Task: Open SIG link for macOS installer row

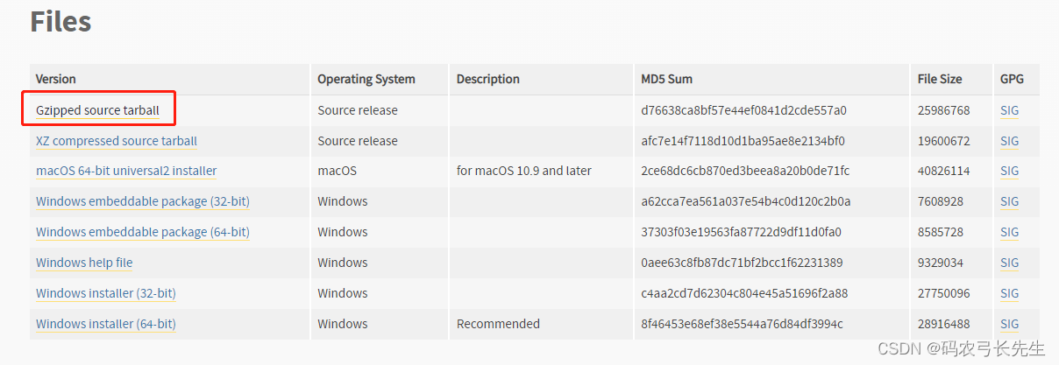Action: tap(1009, 171)
